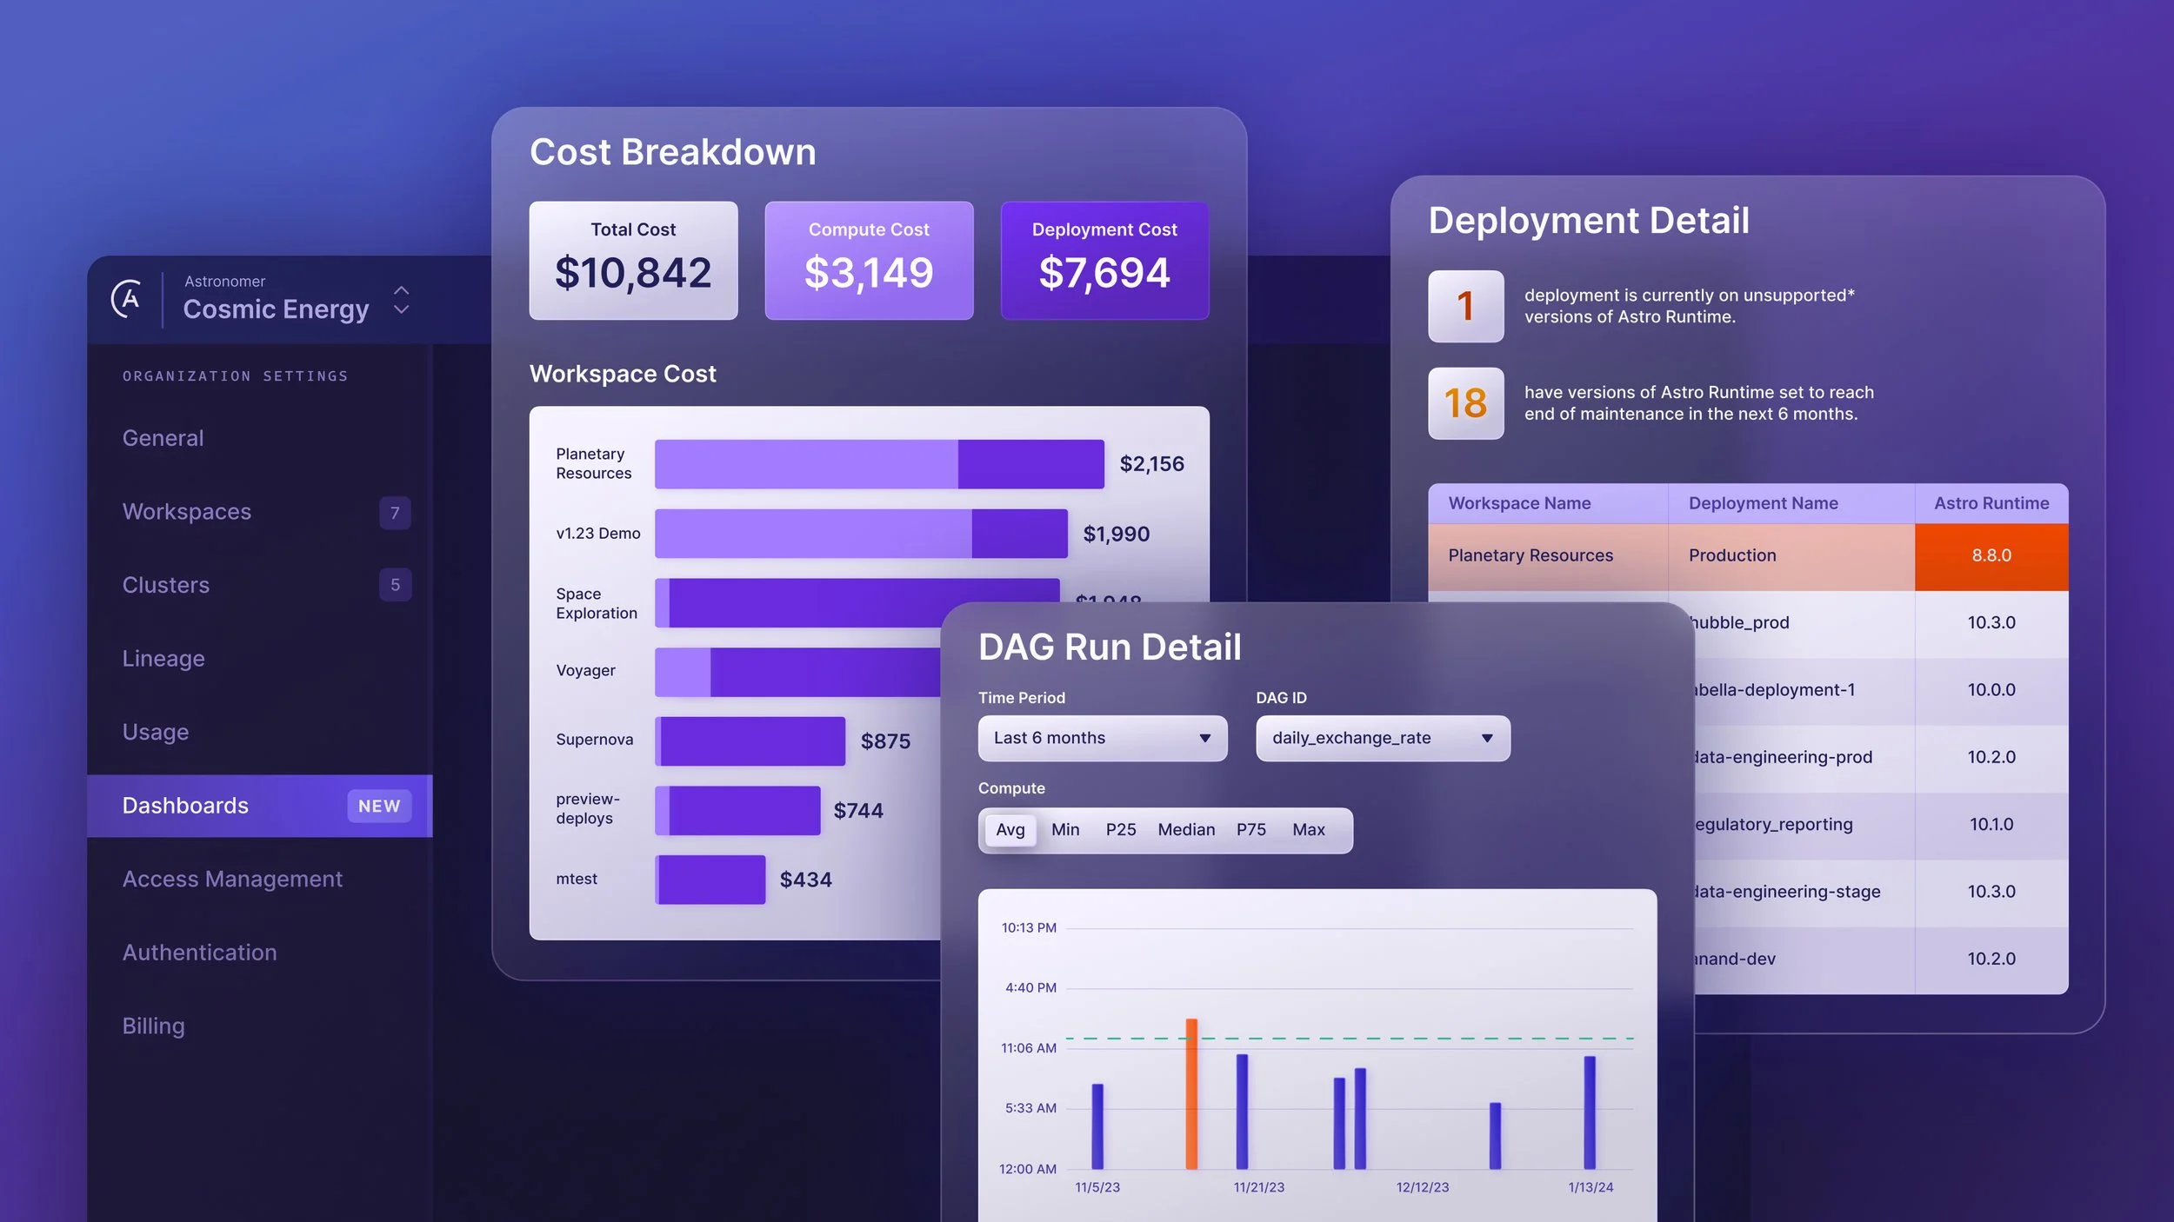Screen dimensions: 2174x1222
Task: Click the Workspaces count badge 7
Action: coord(395,513)
